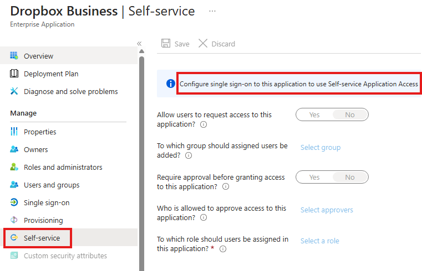Select the Self-service menu item

(x=69, y=237)
